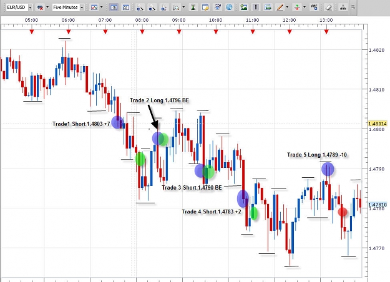Expand the arrow beside the remove instrument icon
Viewport: 390px width, 282px height.
[x=47, y=7]
